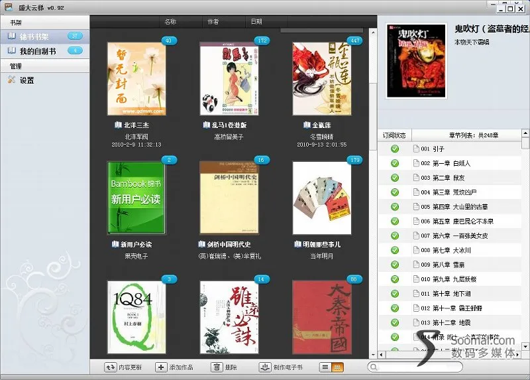Image resolution: width=530 pixels, height=380 pixels.
Task: Toggle subscription check for 007 第六章
Action: (x=395, y=235)
